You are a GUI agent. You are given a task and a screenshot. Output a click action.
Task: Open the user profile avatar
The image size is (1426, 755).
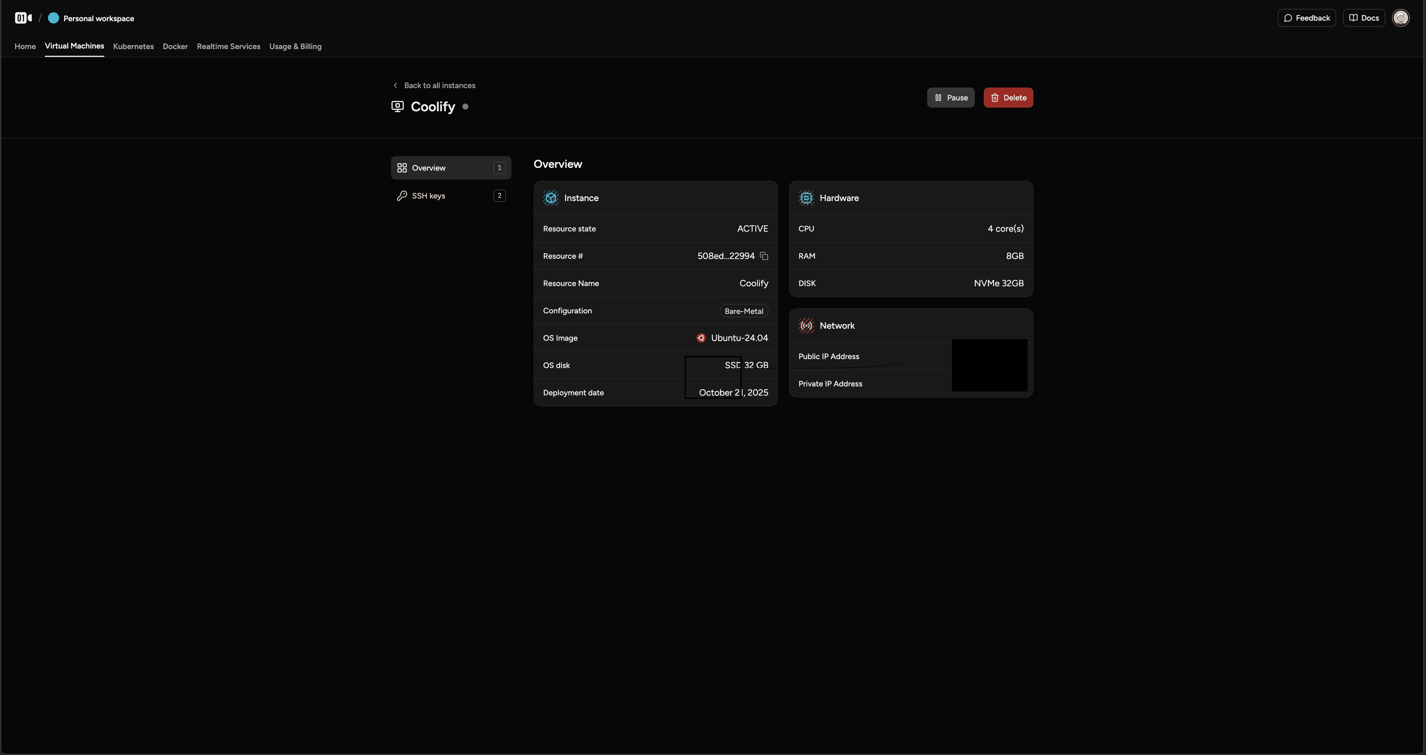1401,18
